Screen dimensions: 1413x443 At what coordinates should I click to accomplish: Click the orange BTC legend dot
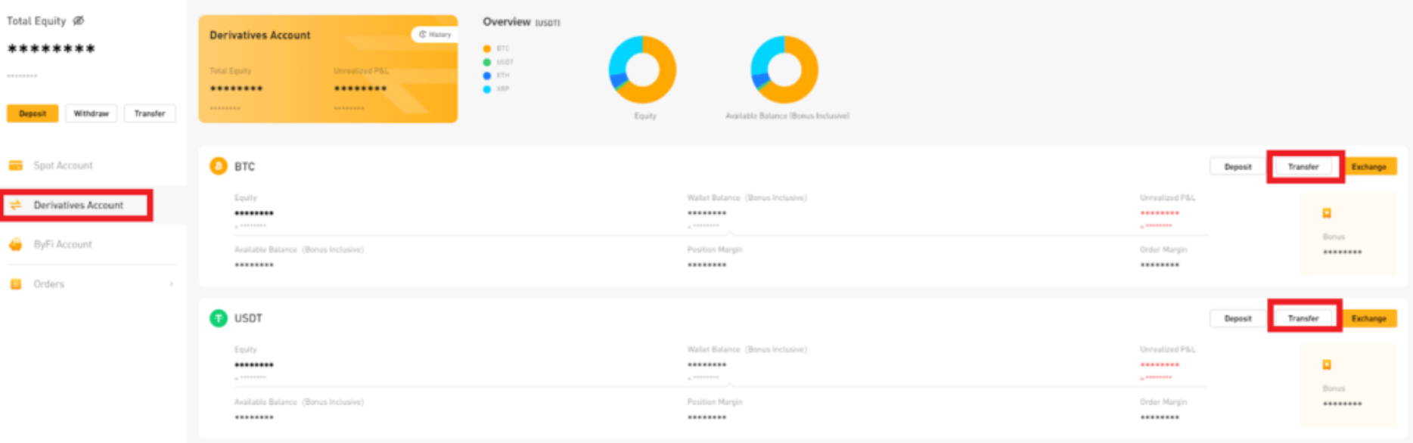coord(487,48)
